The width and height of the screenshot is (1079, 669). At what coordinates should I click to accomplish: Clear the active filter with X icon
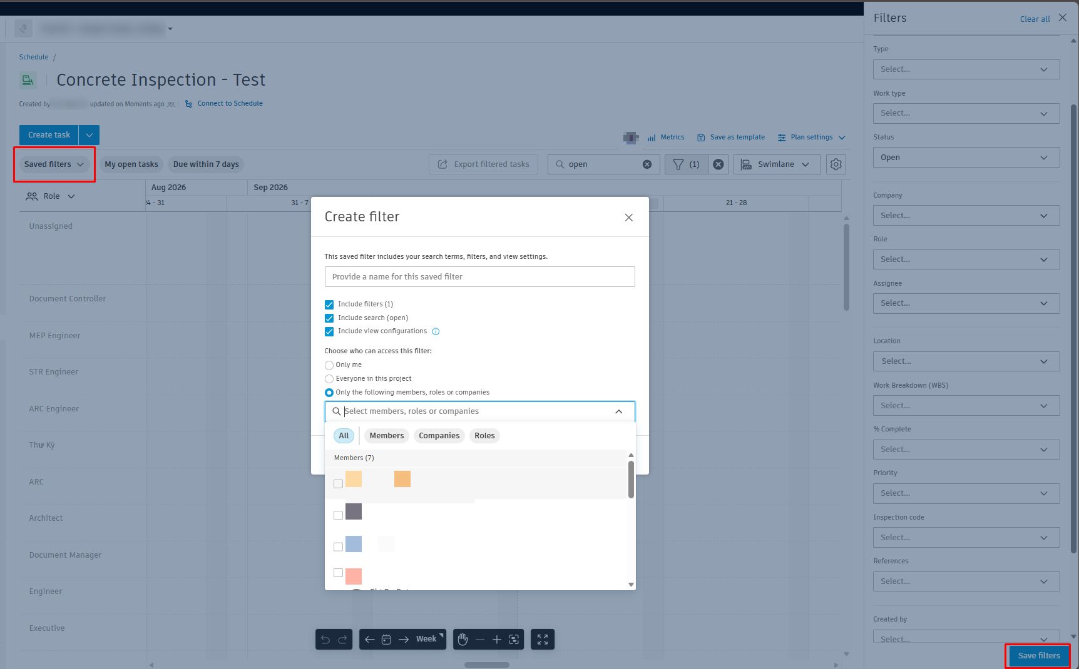coord(718,164)
